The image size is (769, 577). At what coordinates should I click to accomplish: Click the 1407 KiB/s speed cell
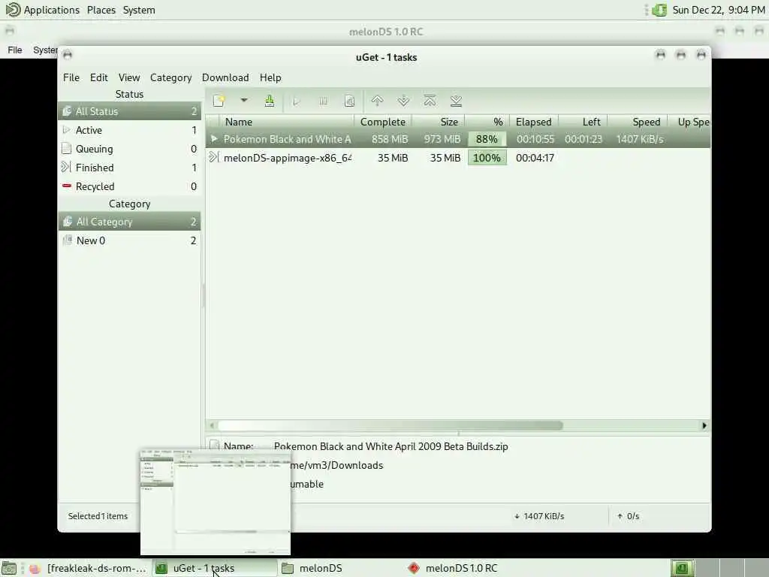640,139
